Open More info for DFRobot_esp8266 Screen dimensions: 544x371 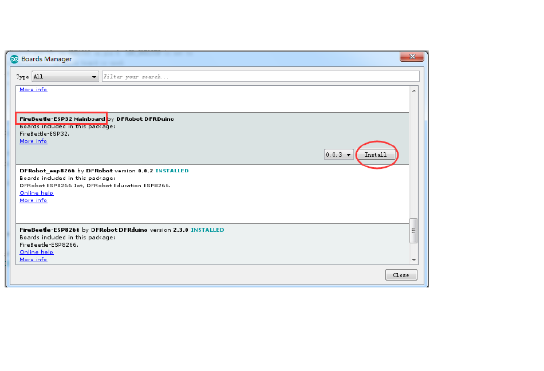tap(33, 200)
